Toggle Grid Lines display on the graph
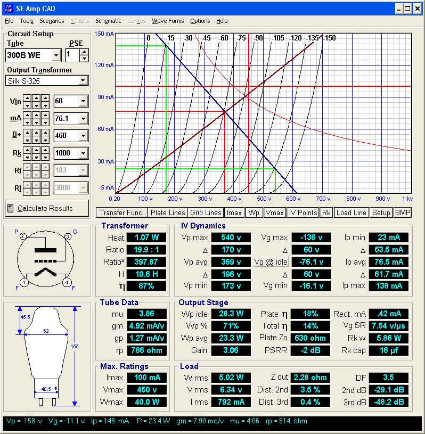The height and width of the screenshot is (434, 425). pos(206,212)
